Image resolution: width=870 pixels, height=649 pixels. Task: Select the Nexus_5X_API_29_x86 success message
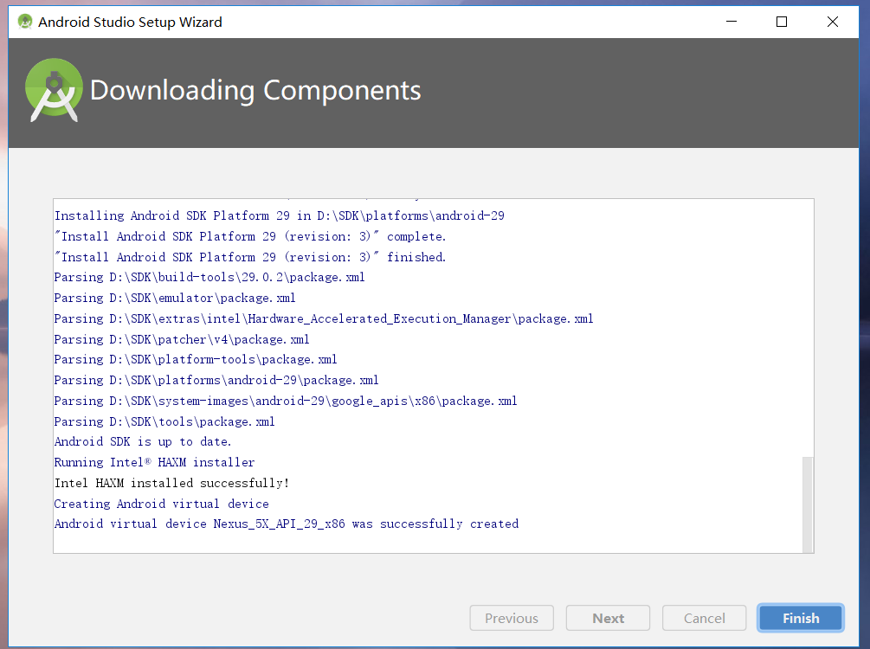coord(286,524)
